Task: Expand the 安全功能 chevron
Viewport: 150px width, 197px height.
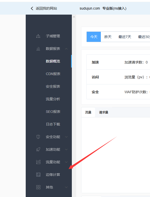Action: point(66,137)
